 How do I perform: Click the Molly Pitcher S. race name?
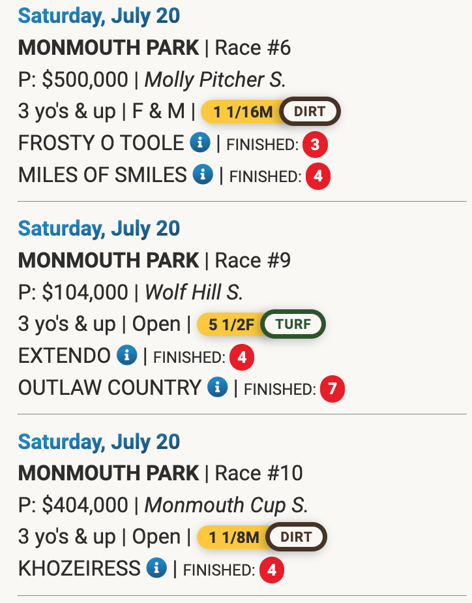point(214,80)
